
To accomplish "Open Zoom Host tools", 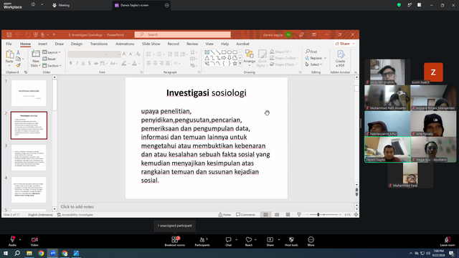I will 291,242.
